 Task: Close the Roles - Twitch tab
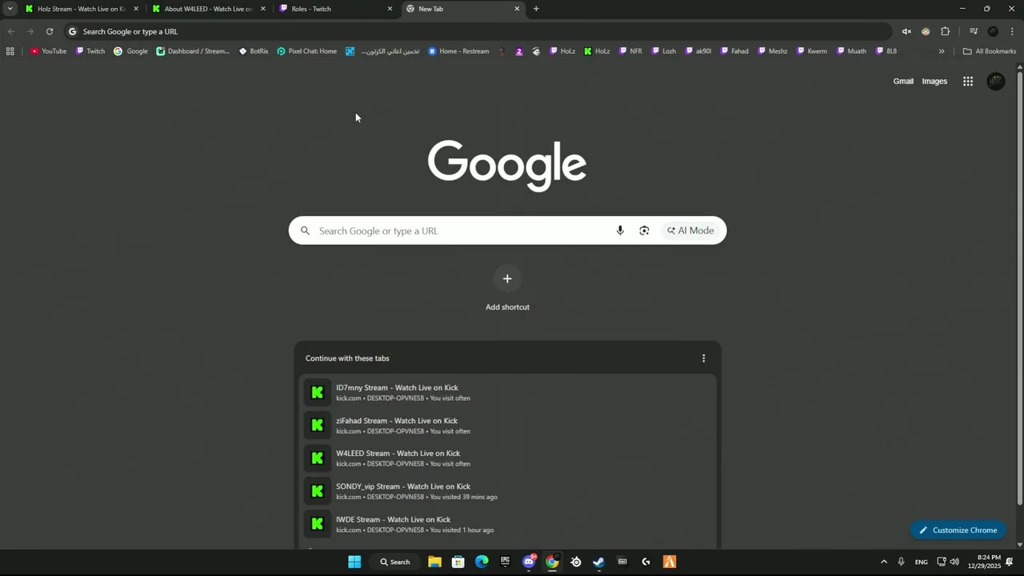pyautogui.click(x=390, y=9)
